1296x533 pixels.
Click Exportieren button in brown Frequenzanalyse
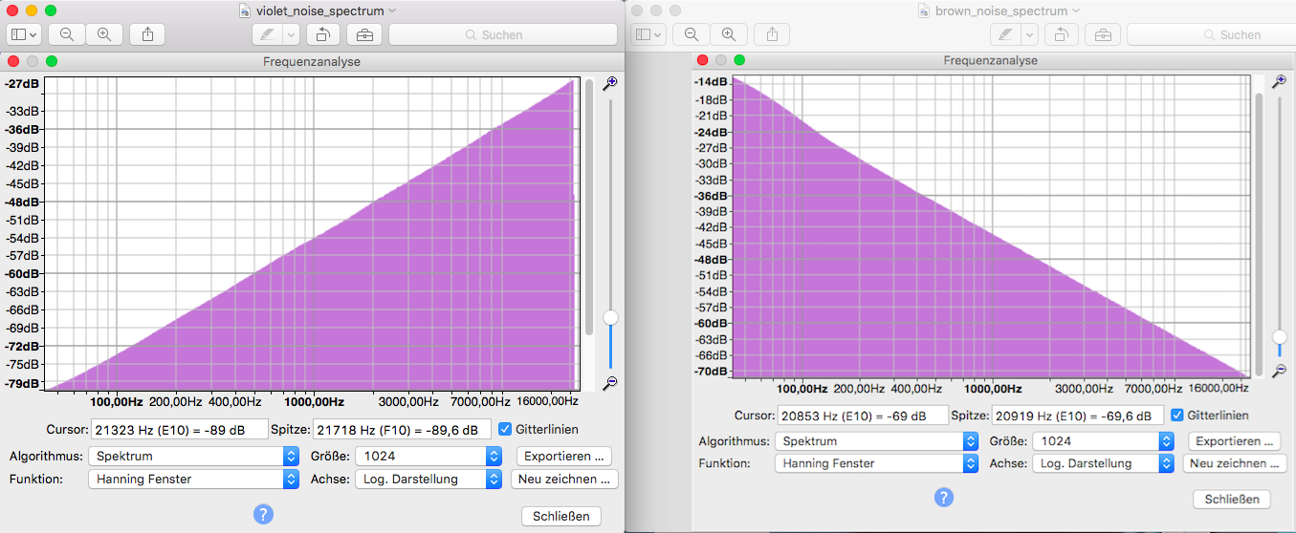click(1234, 441)
